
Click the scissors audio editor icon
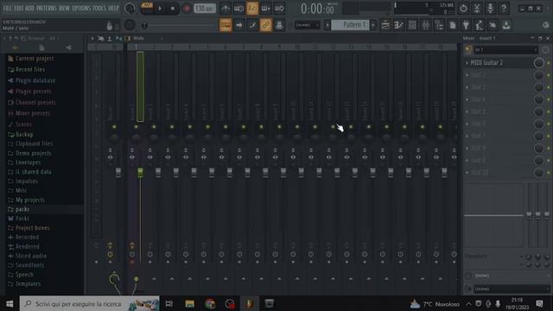coord(477,8)
